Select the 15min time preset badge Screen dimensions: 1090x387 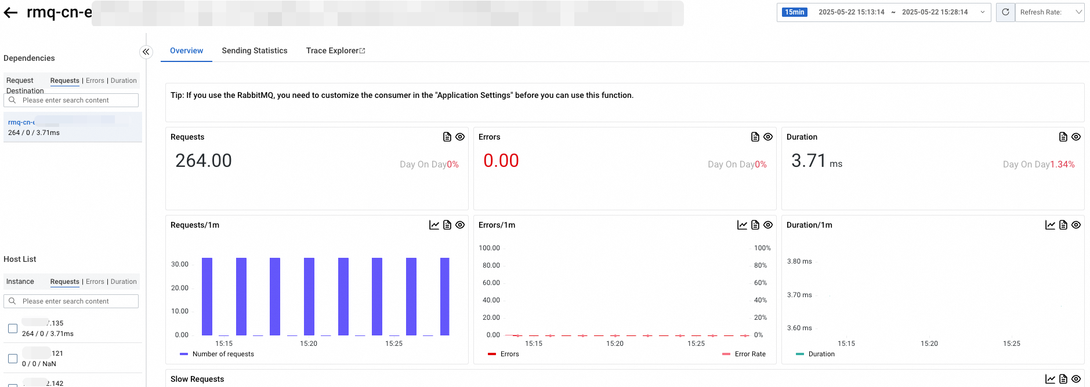click(795, 12)
